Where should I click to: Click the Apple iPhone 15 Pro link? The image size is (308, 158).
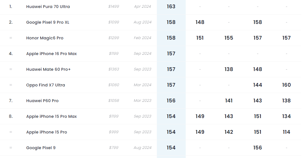(x=47, y=132)
